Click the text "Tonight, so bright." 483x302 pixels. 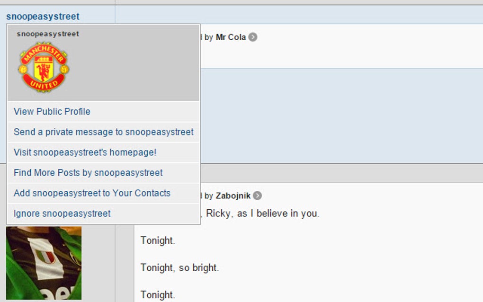click(179, 268)
